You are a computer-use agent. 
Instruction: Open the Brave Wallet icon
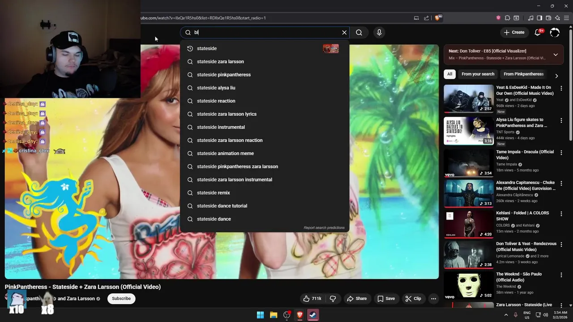pos(548,18)
